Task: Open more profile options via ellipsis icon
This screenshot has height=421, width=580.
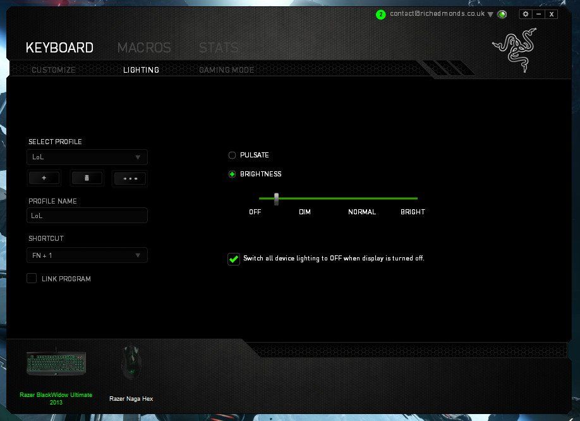Action: (130, 179)
